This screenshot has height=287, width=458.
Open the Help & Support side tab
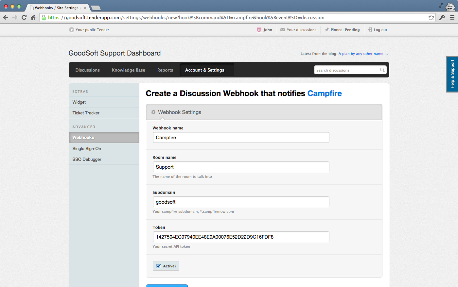pos(452,74)
